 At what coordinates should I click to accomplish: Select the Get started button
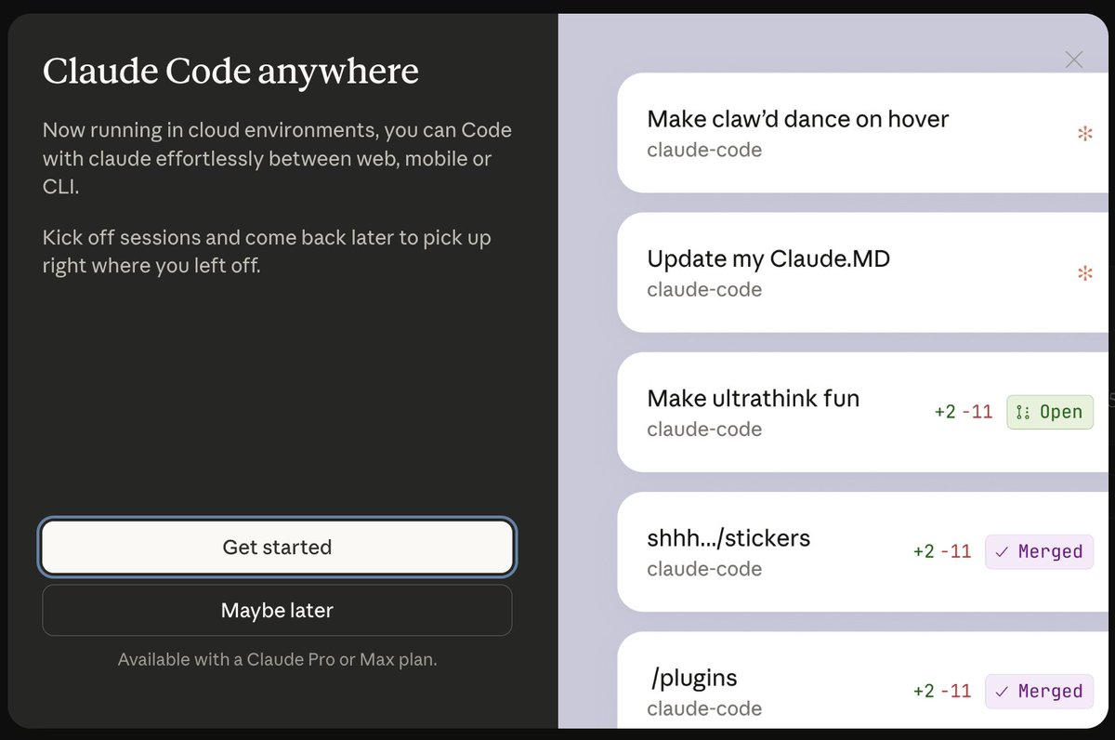[x=277, y=548]
